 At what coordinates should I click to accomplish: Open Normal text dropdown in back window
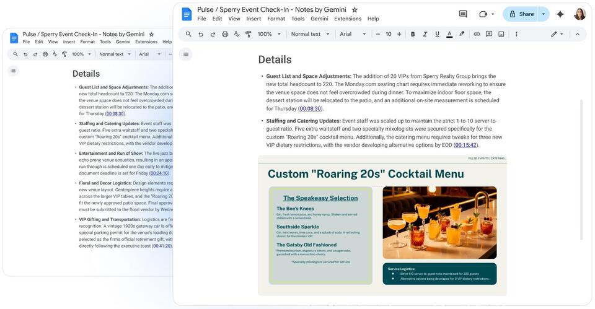click(x=115, y=54)
